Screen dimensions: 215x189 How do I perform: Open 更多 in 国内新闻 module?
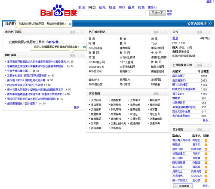point(78,107)
